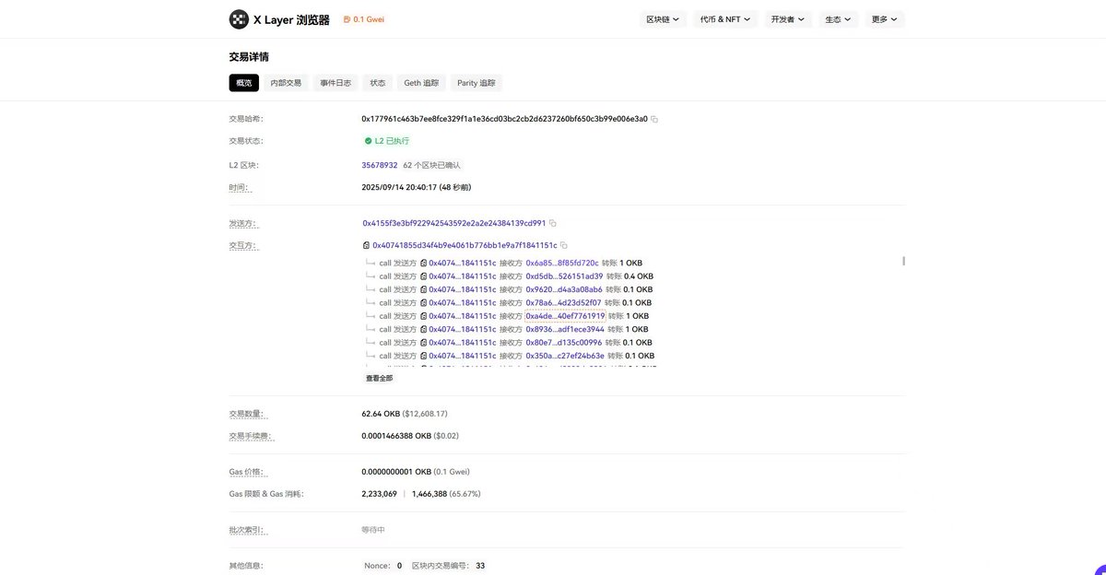1106x575 pixels.
Task: Open the 区块链 dropdown menu
Action: [x=660, y=17]
